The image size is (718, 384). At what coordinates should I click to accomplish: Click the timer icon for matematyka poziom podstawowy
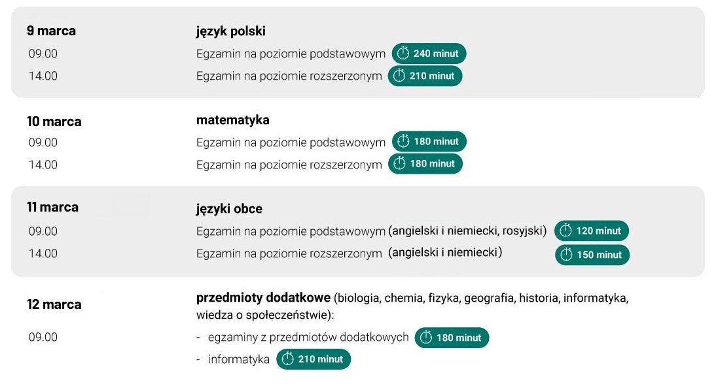point(403,141)
